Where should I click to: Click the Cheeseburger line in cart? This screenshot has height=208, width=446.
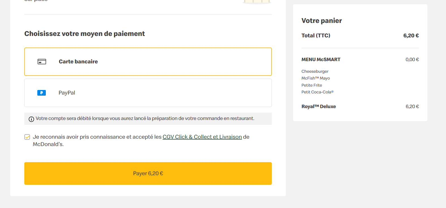[315, 71]
